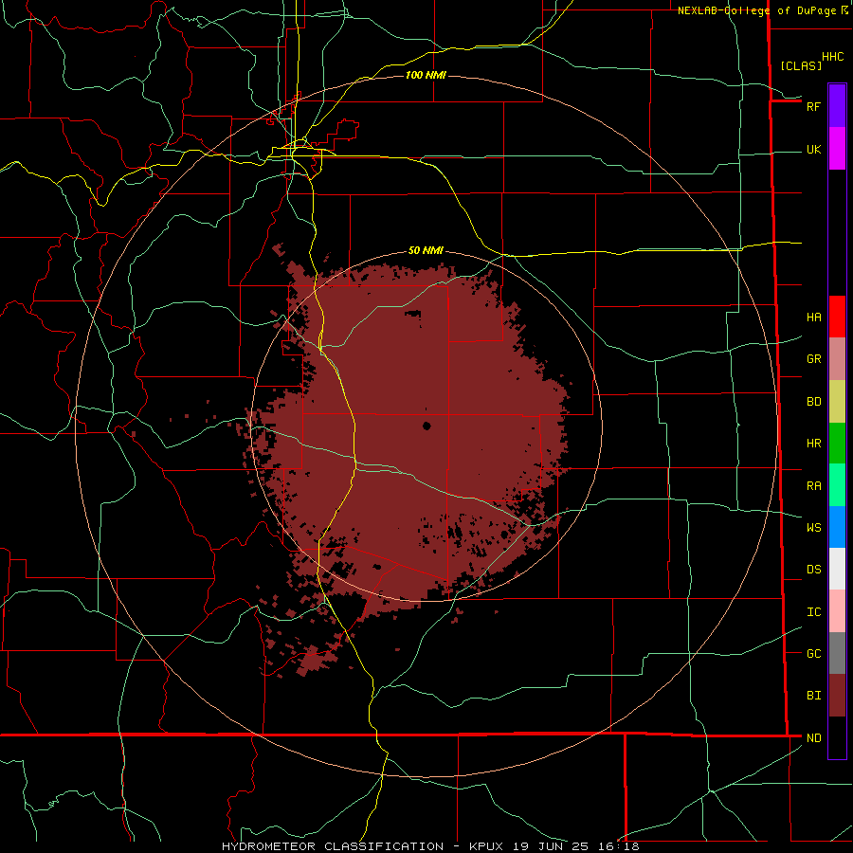This screenshot has height=853, width=853.
Task: Click the HHC product code label
Action: coord(832,57)
